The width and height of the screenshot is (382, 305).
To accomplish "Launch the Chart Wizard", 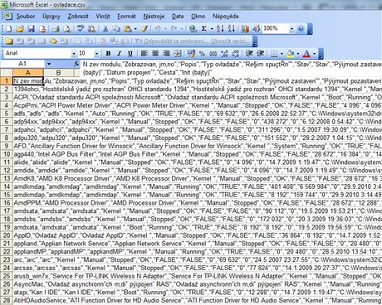I will coord(245,29).
